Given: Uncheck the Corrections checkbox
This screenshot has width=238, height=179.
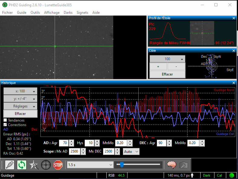Looking at the screenshot, I should click(x=5, y=125).
